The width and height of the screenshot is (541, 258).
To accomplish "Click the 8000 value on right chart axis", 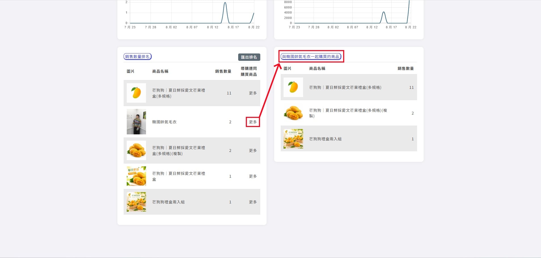I will 288,2.
